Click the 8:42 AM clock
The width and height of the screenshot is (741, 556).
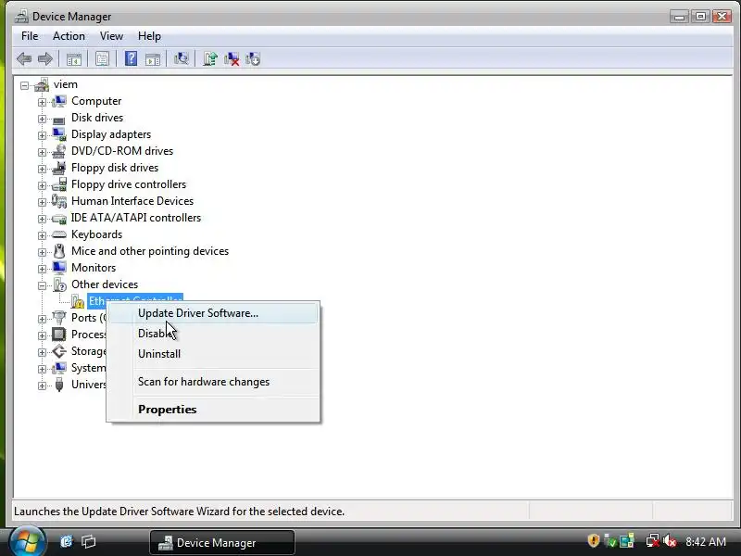coord(705,541)
